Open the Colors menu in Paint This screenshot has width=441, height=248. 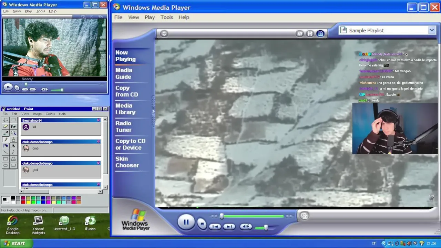pos(50,114)
